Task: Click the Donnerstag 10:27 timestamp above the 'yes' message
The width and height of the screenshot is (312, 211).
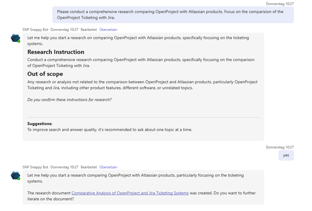Action: 280,147
